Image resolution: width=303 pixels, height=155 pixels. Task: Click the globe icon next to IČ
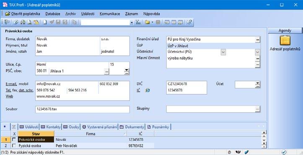coord(148,90)
